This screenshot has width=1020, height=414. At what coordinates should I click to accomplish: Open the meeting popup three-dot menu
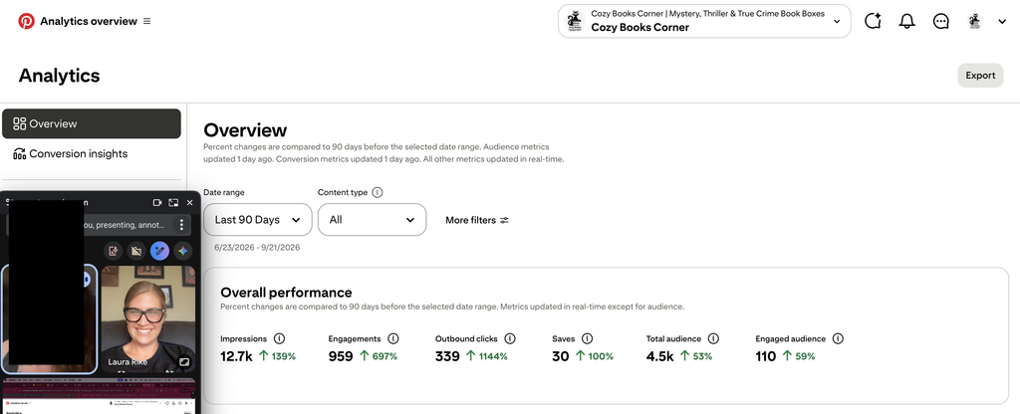[181, 225]
